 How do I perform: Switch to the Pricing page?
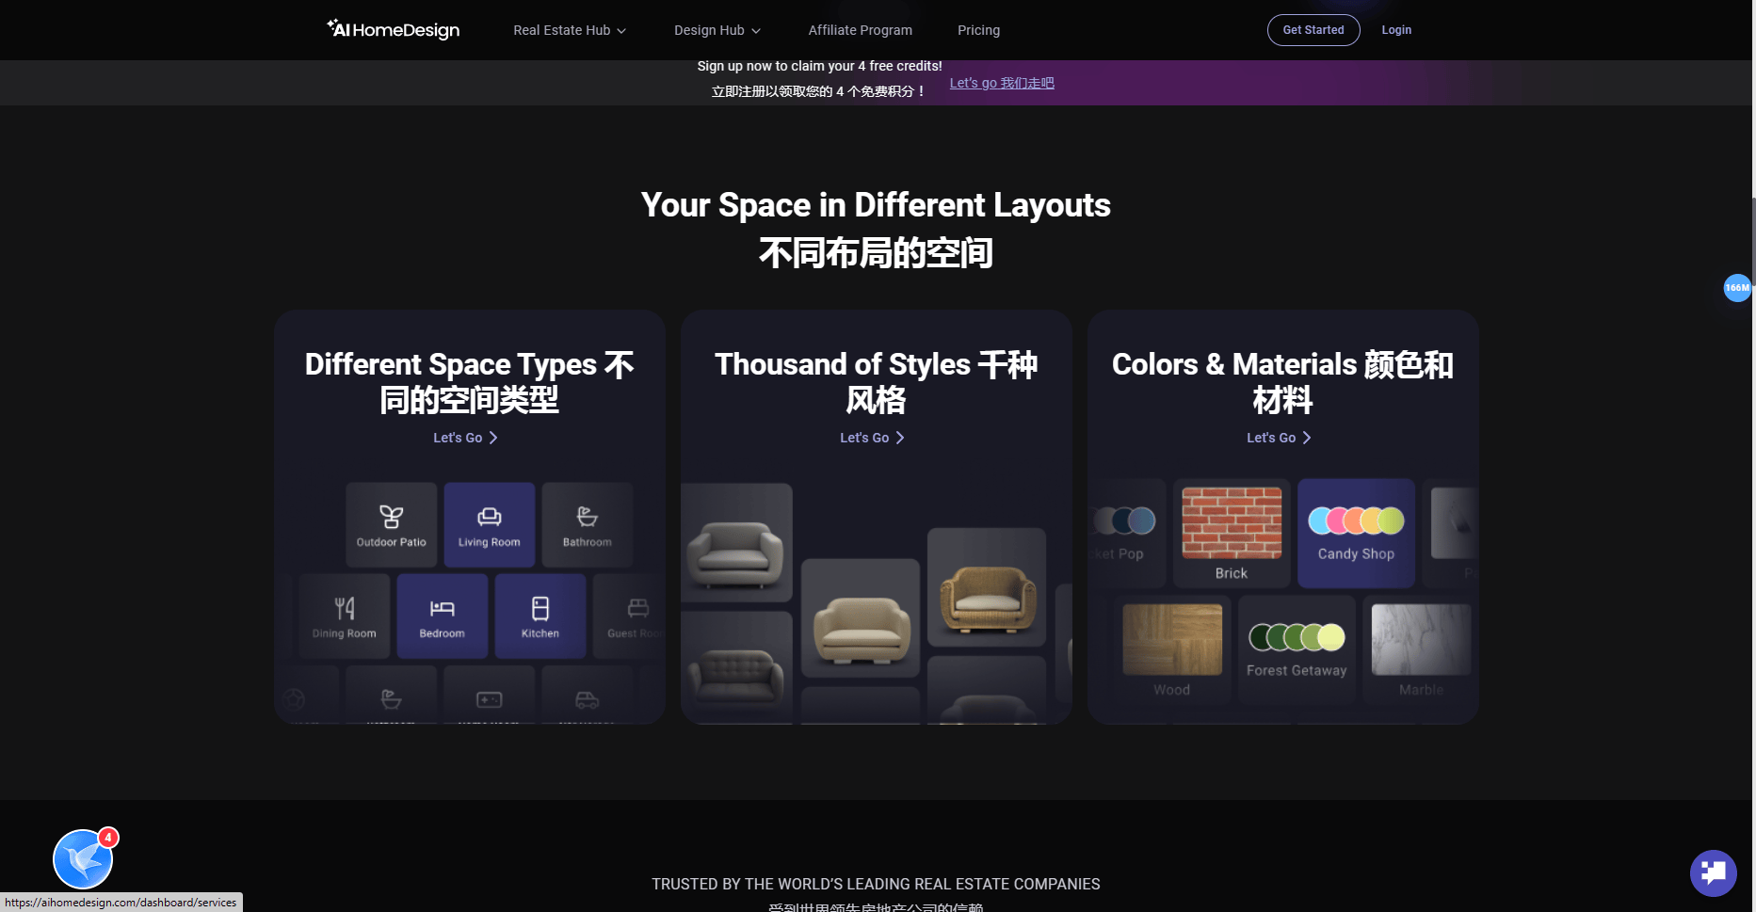(x=978, y=29)
